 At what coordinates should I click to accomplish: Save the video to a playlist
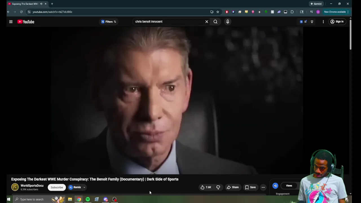click(x=250, y=187)
